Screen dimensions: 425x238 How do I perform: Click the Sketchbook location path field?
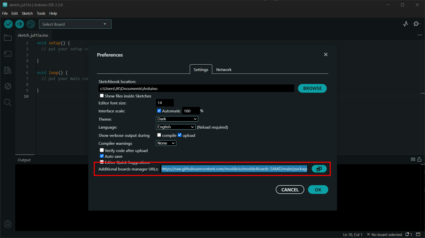point(196,88)
